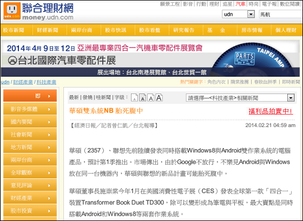Click hot keyword 春妝血拼季
The height and width of the screenshot is (221, 303).
[265, 82]
